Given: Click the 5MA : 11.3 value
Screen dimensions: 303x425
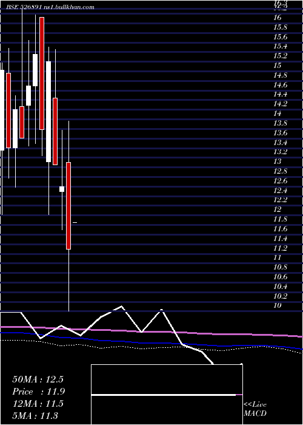Looking at the screenshot, I should [35, 415].
